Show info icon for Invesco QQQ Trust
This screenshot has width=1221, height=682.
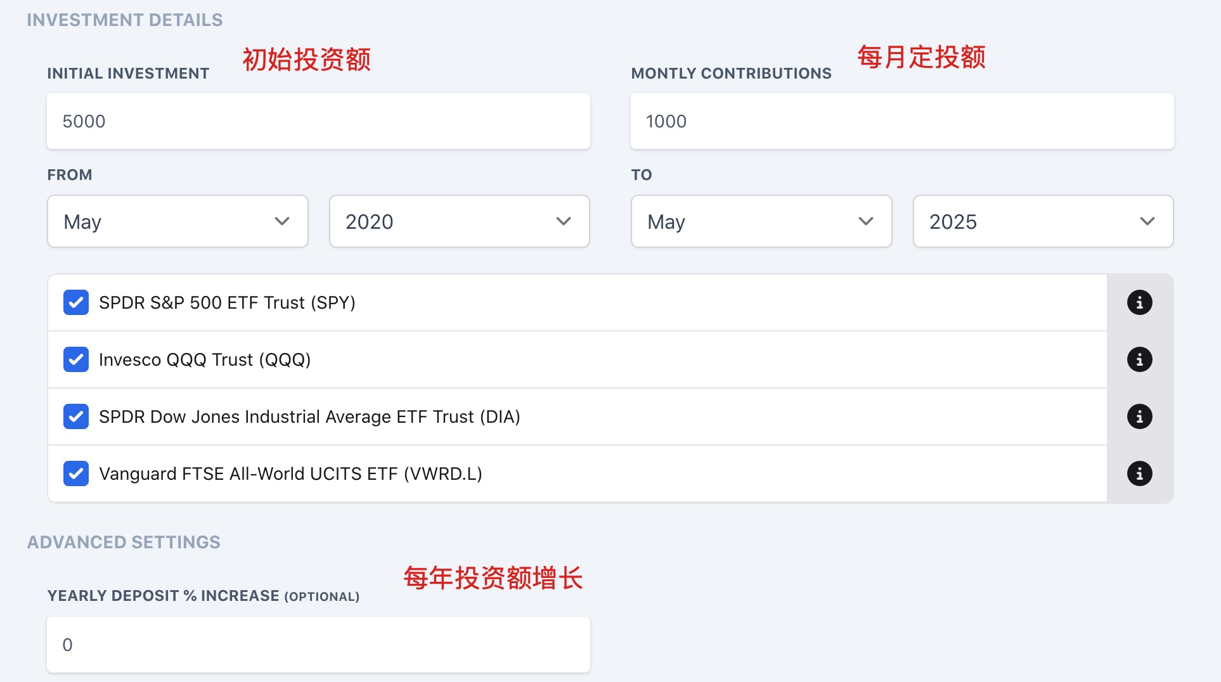[x=1139, y=359]
